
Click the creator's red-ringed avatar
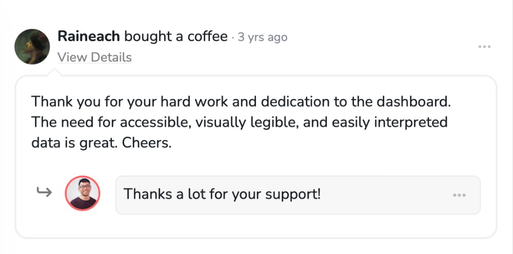pos(83,194)
